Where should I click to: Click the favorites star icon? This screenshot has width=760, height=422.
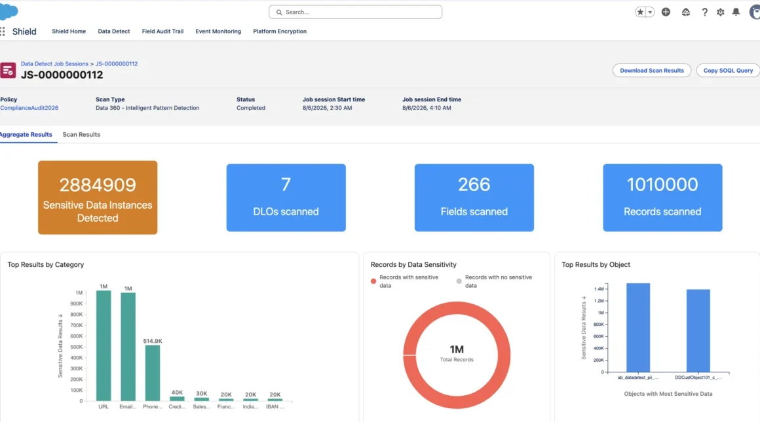[x=640, y=12]
